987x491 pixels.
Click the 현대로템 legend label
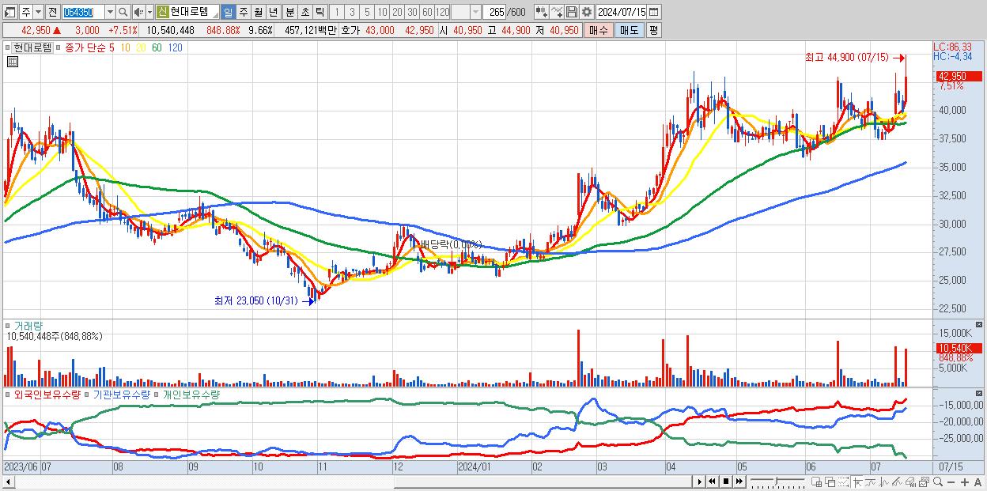coord(33,48)
